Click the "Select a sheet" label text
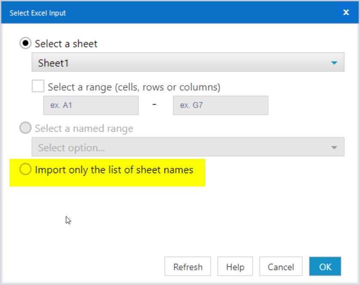 [x=66, y=43]
